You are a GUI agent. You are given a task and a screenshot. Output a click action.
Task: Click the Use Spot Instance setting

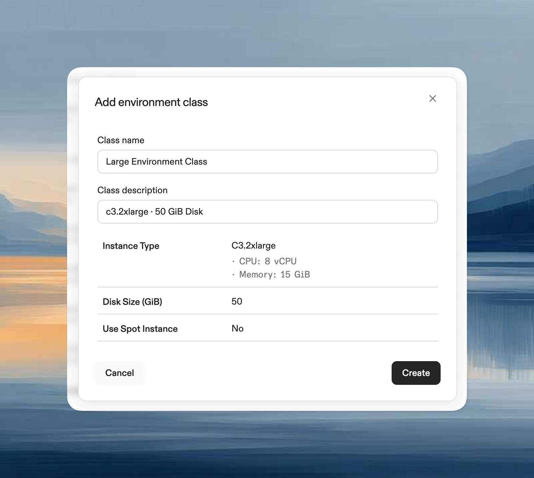click(x=140, y=329)
